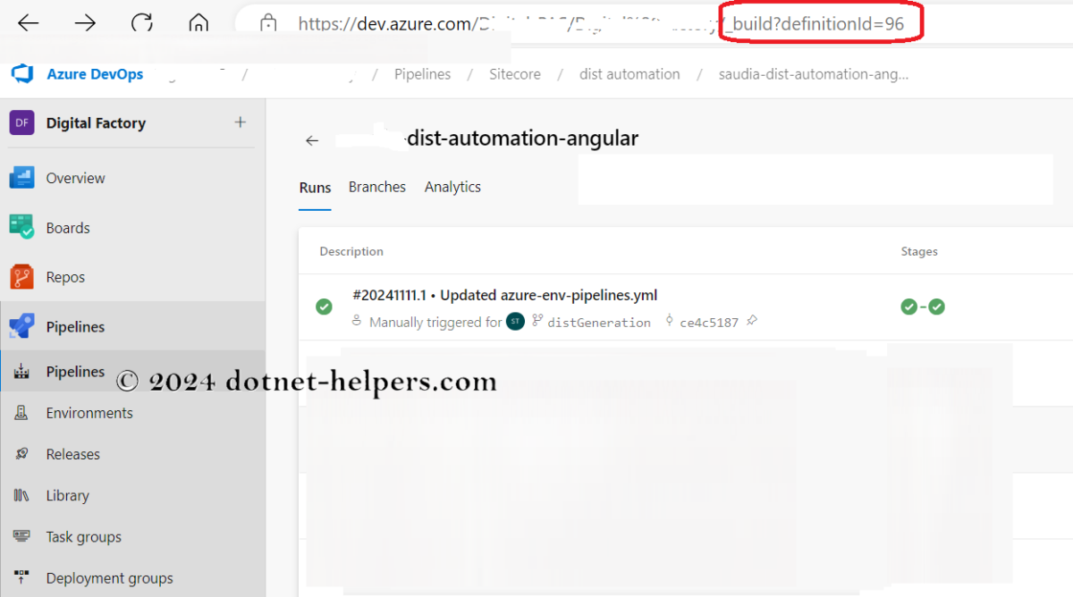Open Library page

(68, 495)
